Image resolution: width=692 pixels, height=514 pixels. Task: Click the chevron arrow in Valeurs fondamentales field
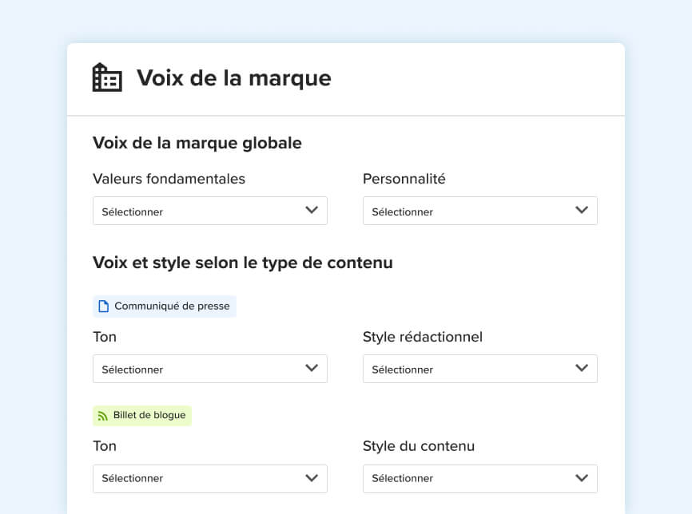tap(312, 211)
